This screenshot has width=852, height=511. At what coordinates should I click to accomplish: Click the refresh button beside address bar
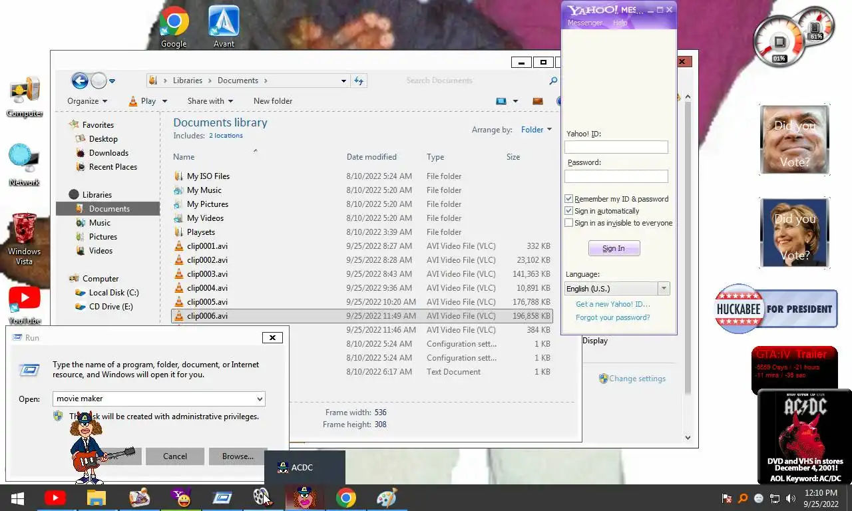pos(359,81)
